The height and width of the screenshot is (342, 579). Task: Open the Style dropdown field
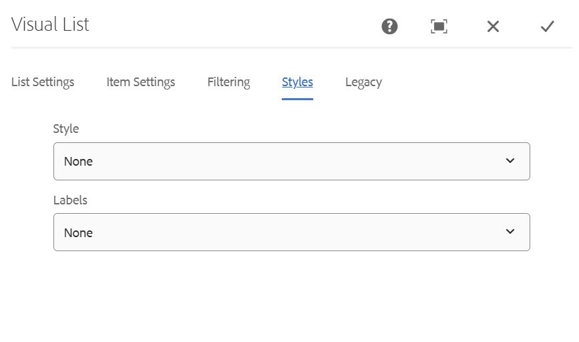tap(292, 162)
